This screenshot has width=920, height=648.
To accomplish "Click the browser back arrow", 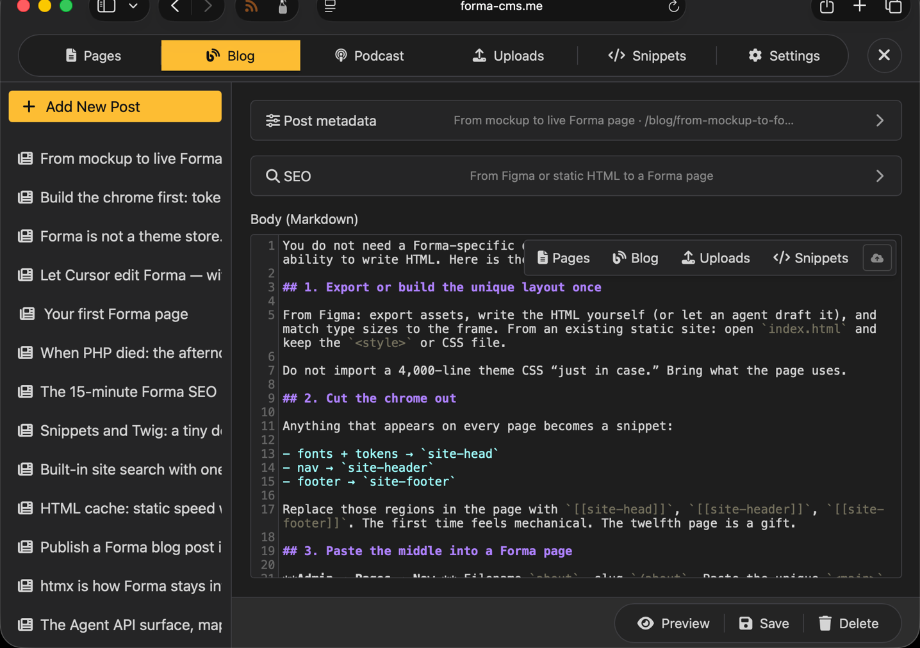I will point(176,6).
